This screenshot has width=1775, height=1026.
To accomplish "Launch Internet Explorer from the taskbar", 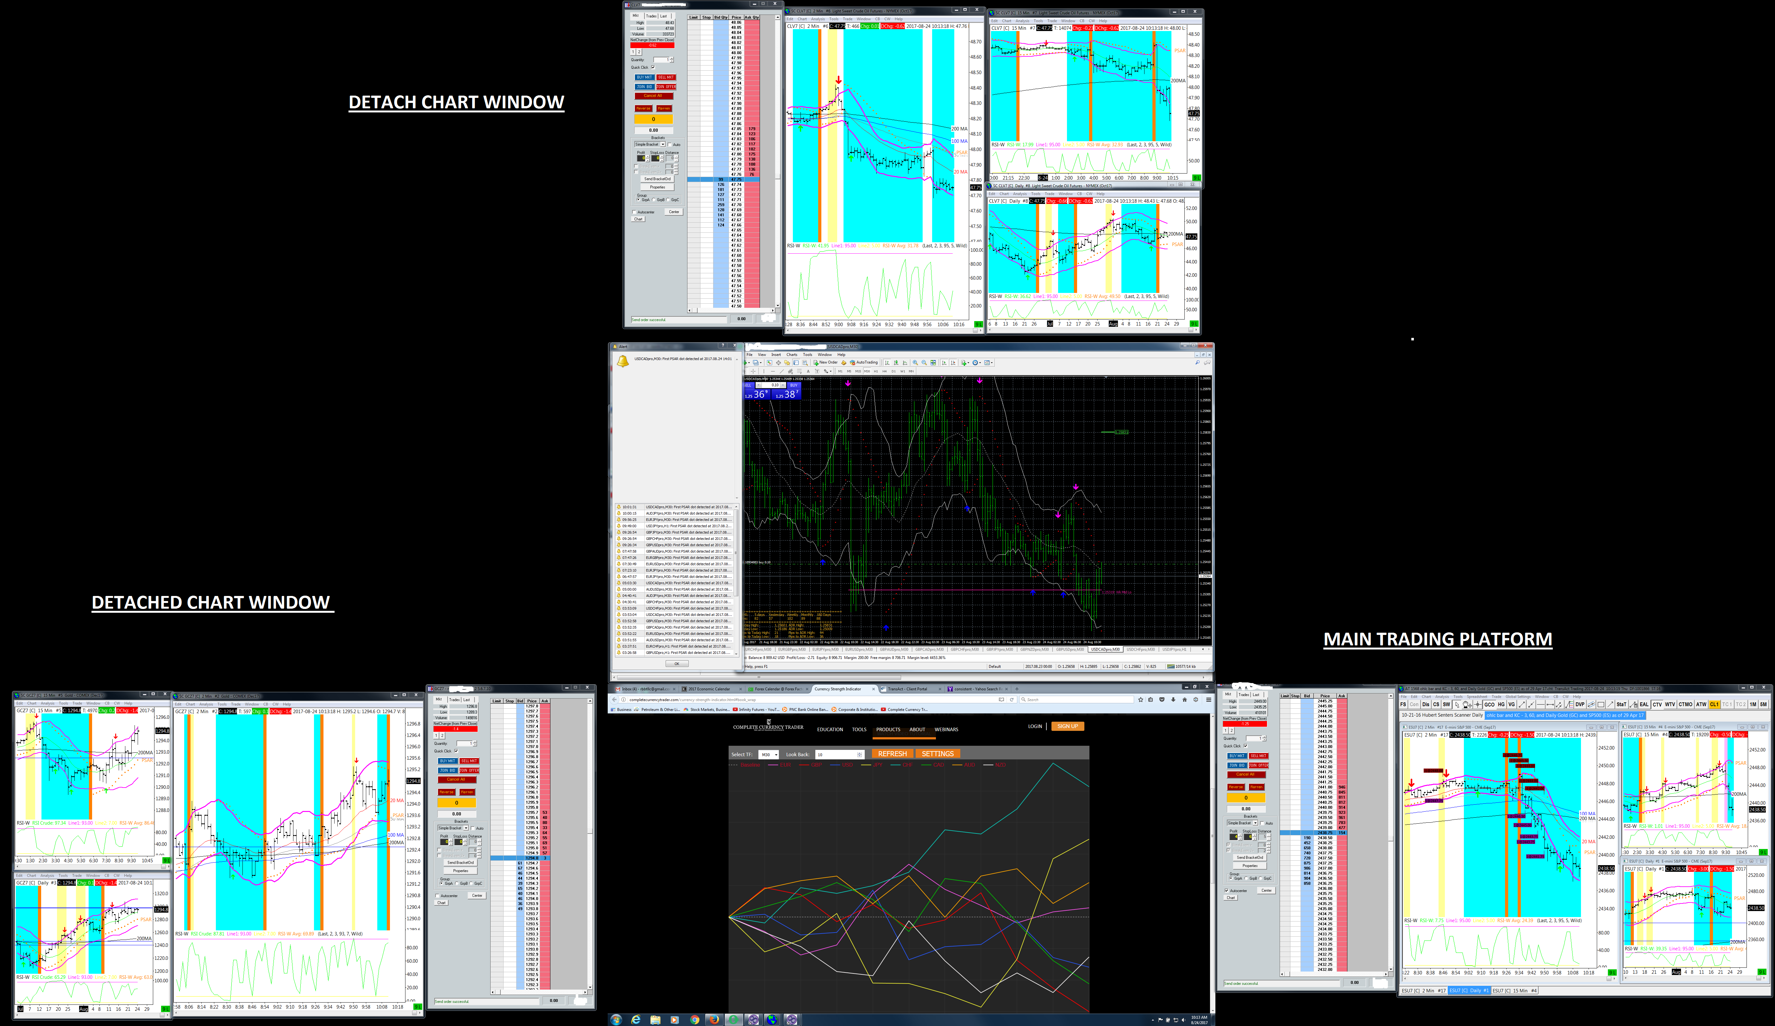I will 636,1020.
